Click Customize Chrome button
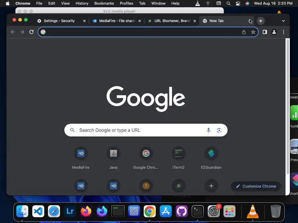298x223 pixels. click(x=256, y=186)
